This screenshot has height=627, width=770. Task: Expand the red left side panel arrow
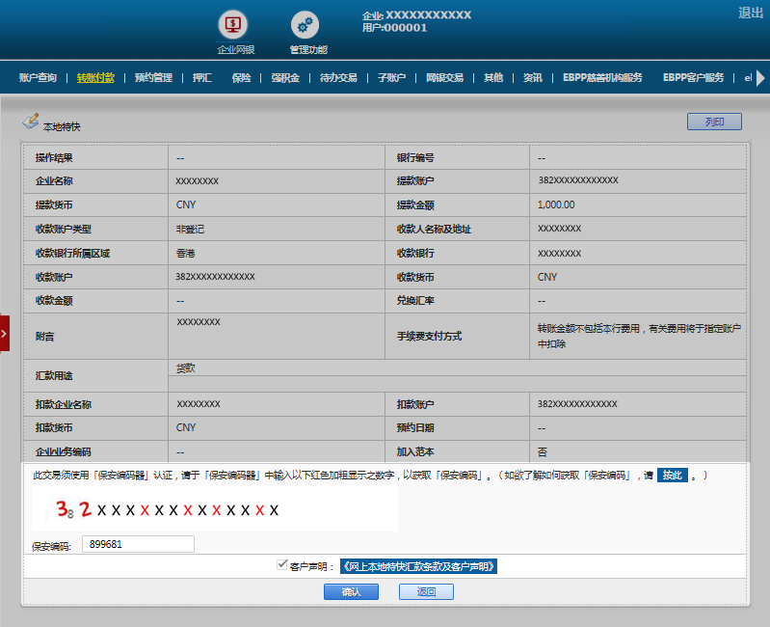point(5,333)
